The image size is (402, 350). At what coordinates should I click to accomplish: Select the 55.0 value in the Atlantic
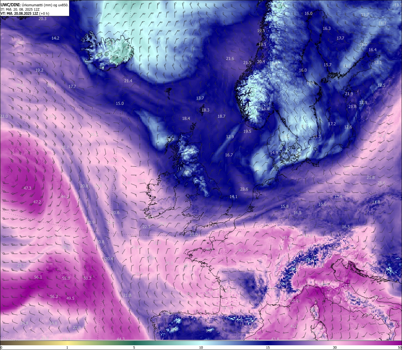pos(66,278)
